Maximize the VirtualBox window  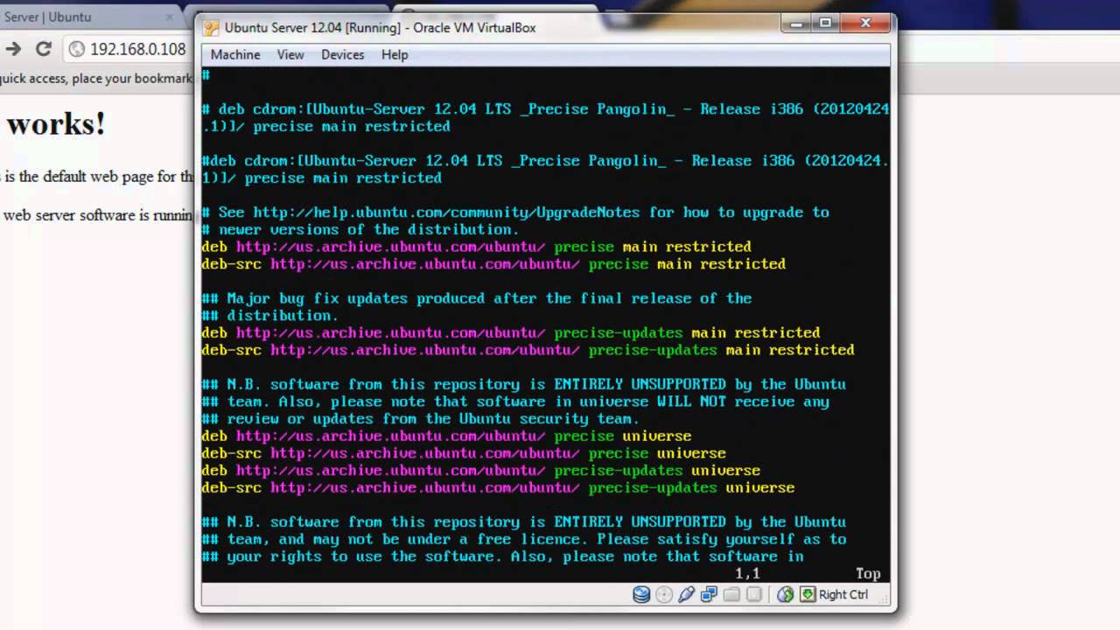824,24
